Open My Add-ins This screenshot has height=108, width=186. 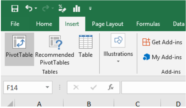(x=162, y=57)
